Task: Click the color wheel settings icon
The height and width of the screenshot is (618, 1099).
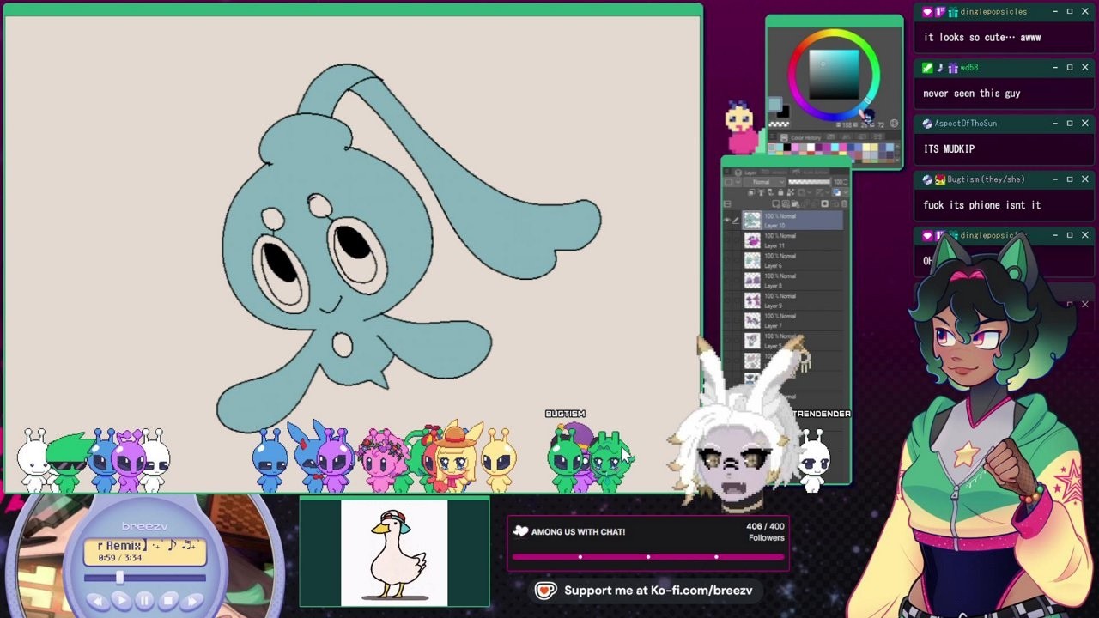Action: pyautogui.click(x=894, y=124)
